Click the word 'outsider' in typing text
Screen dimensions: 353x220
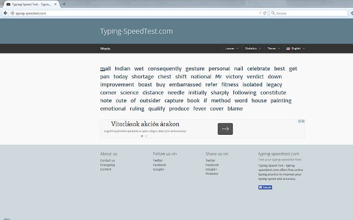pos(150,101)
